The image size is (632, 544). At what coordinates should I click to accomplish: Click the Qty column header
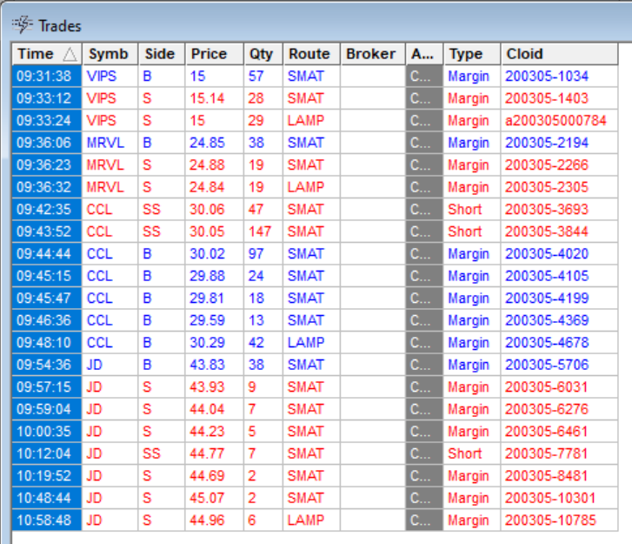[x=259, y=54]
